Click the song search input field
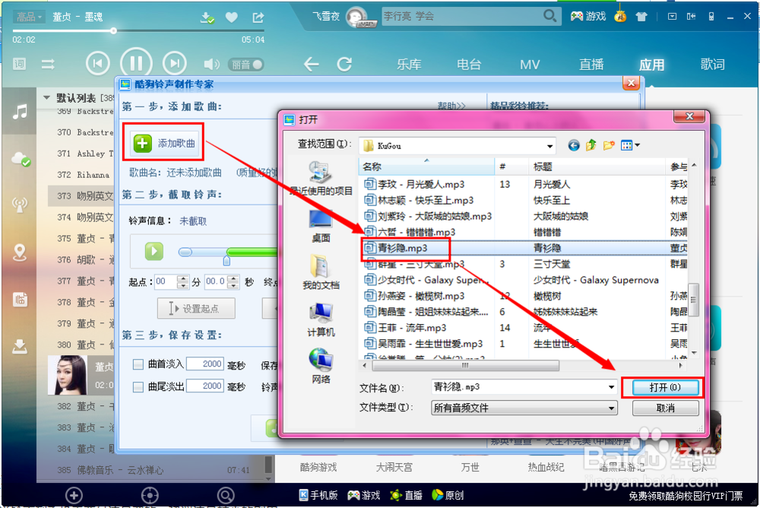This screenshot has width=760, height=508. [461, 16]
